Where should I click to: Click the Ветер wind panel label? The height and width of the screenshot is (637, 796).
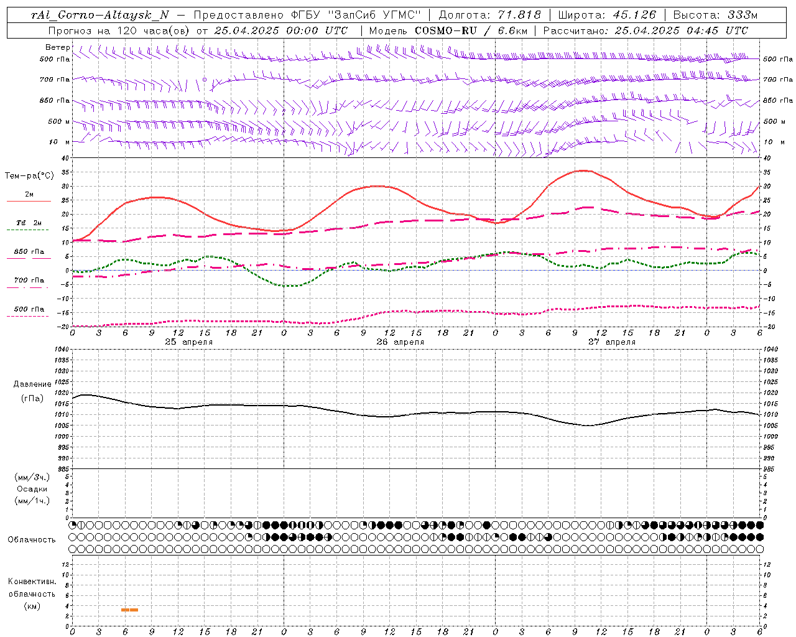coord(57,47)
